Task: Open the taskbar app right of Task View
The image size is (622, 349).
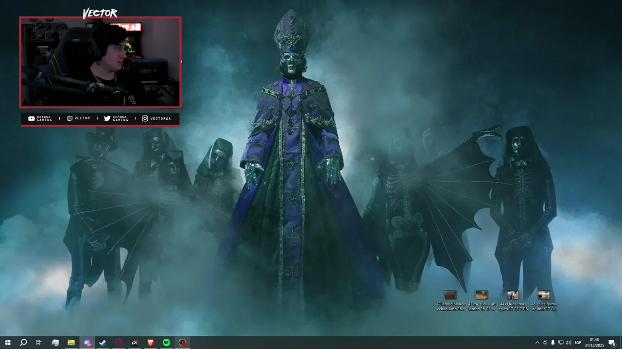Action: [55, 343]
